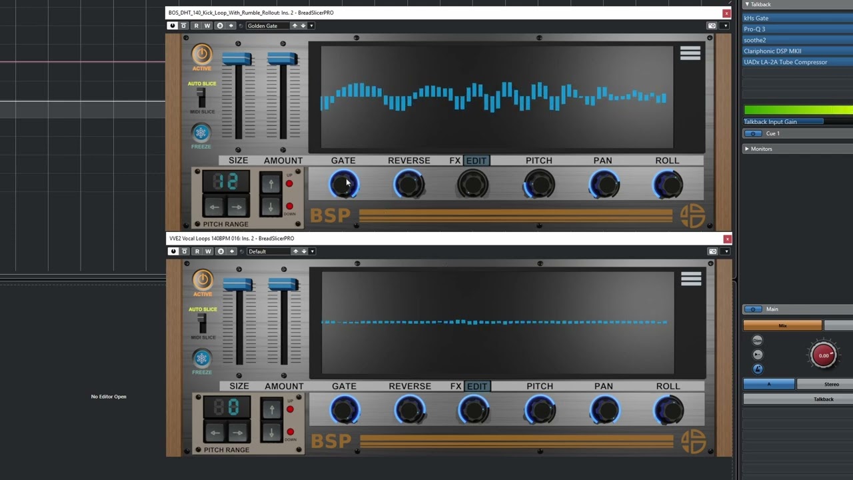The width and height of the screenshot is (853, 480).
Task: Flip Auto Slice/MIDI Slice switch, top plugin
Action: click(200, 98)
